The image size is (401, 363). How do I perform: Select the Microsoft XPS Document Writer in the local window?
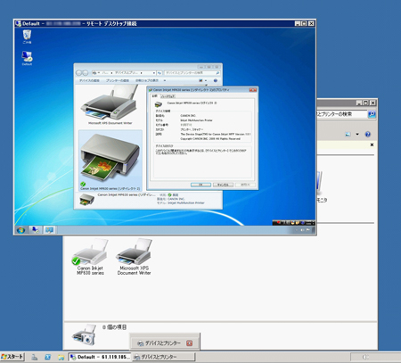point(134,258)
